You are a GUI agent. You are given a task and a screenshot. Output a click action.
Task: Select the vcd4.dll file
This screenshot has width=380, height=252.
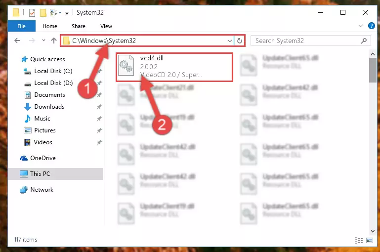click(174, 67)
